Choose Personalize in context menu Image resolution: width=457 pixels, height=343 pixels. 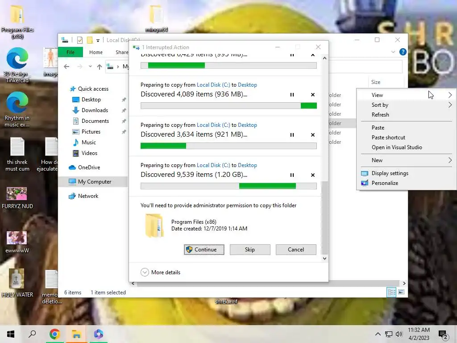pos(407,183)
